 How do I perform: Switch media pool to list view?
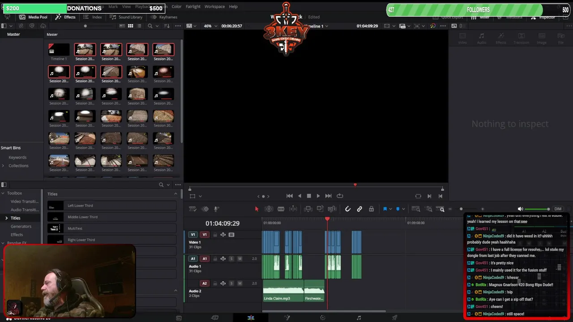click(139, 26)
